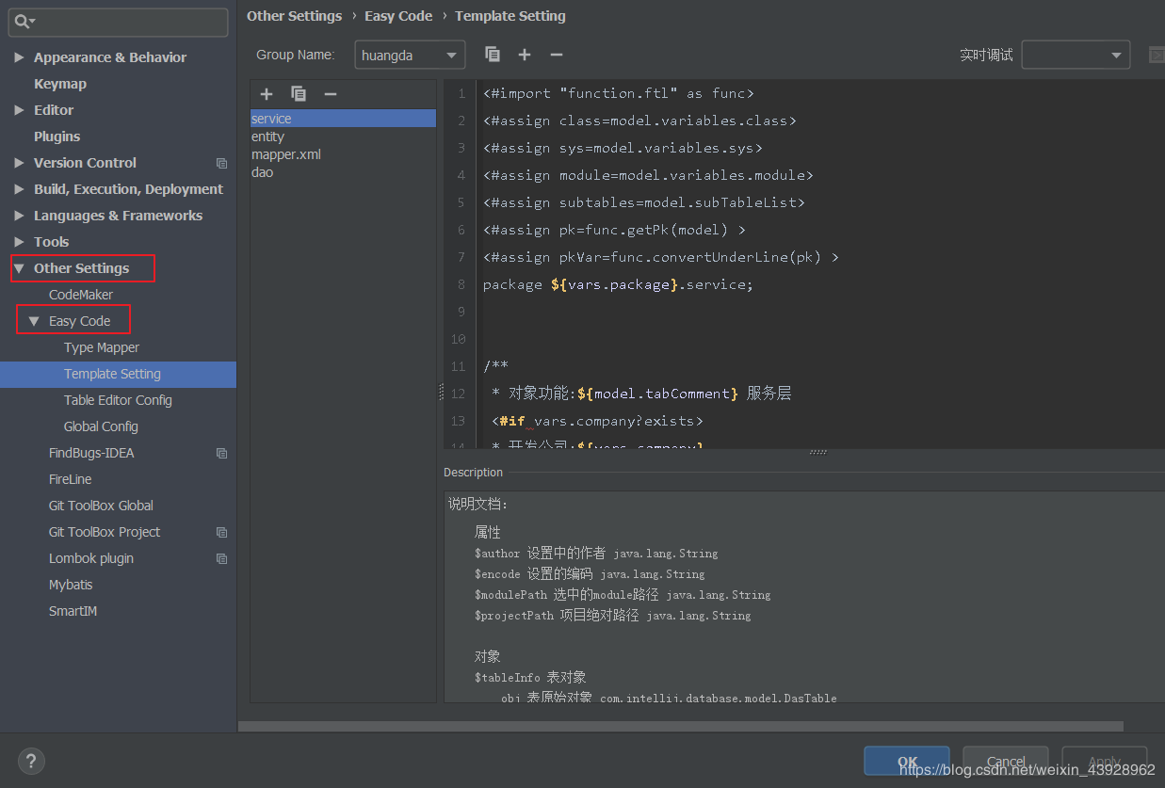Click the horizontal scrollbar below description
Image resolution: width=1165 pixels, height=788 pixels.
[681, 726]
